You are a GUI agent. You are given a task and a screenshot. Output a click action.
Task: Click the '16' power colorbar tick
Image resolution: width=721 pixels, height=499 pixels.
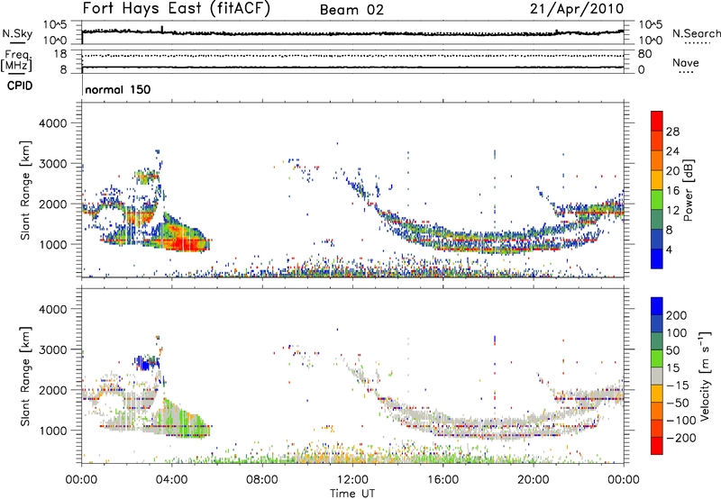click(672, 191)
